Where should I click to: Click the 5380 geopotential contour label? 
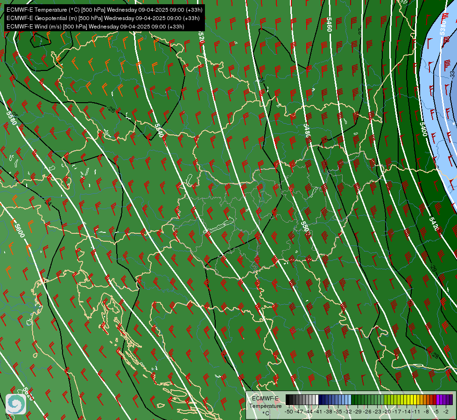[443, 28]
